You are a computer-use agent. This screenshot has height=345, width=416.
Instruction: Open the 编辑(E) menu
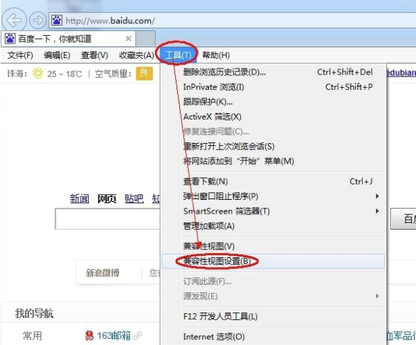(57, 55)
